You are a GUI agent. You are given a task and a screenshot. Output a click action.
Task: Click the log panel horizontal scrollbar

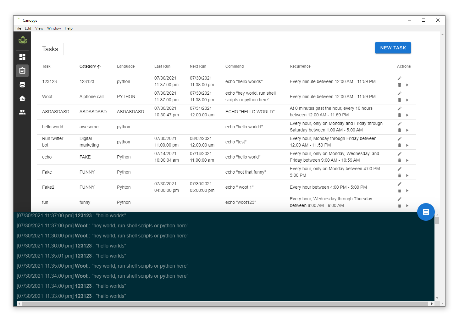pos(225,304)
